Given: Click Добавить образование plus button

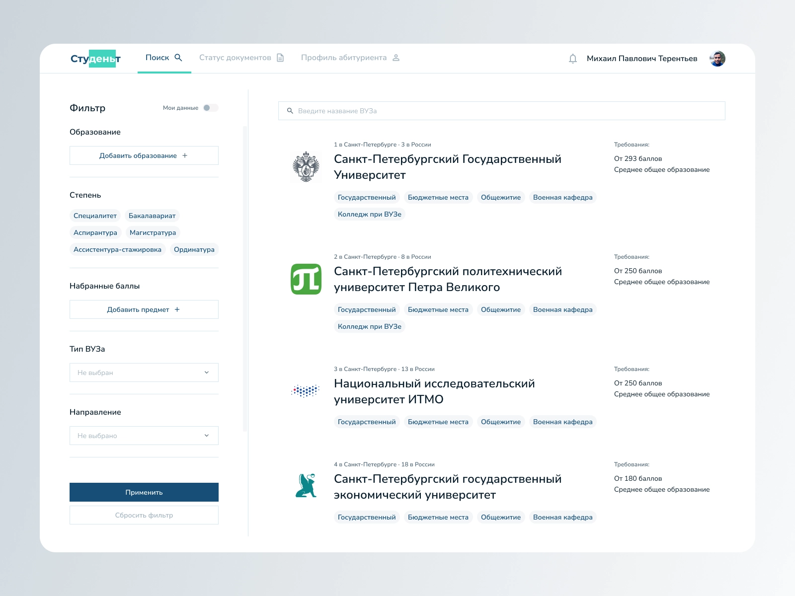Looking at the screenshot, I should pos(144,155).
